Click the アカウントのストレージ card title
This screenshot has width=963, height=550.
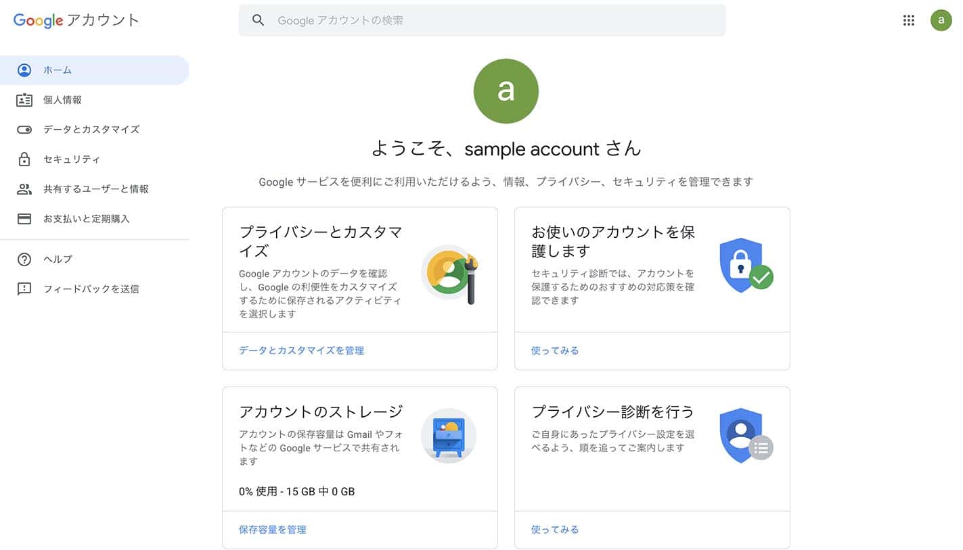(321, 411)
